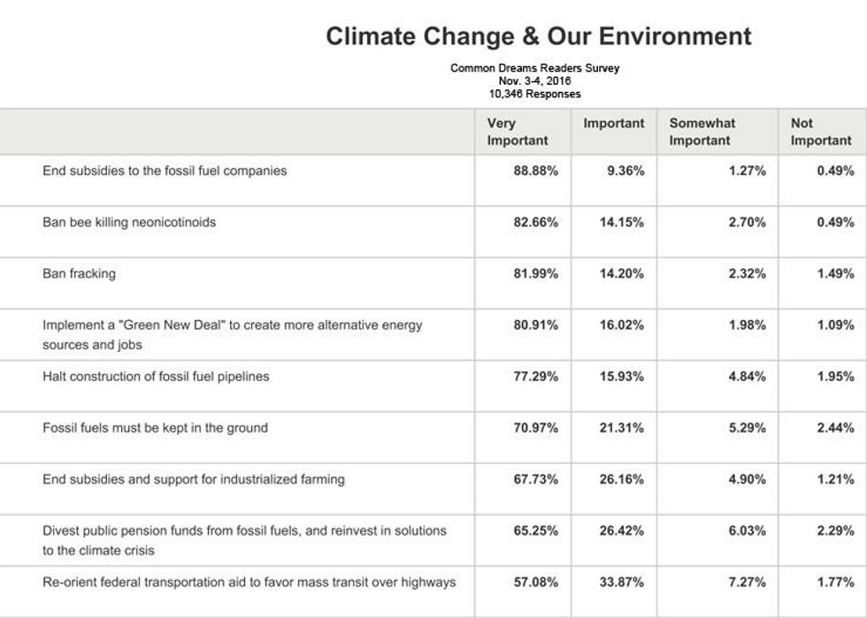Click the Climate Change & Our Environment title
Image resolution: width=867 pixels, height=618 pixels.
point(538,36)
